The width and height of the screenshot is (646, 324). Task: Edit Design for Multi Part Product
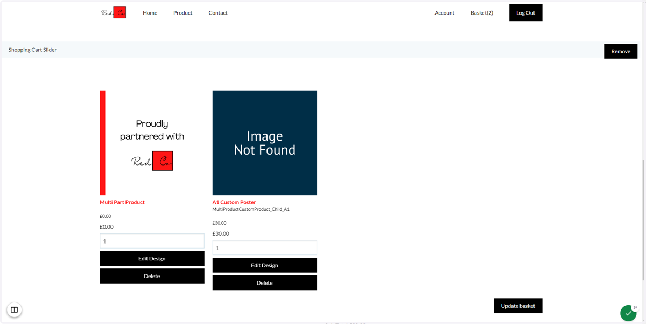[x=152, y=258]
